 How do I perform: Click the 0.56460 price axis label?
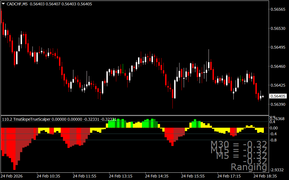(x=278, y=67)
